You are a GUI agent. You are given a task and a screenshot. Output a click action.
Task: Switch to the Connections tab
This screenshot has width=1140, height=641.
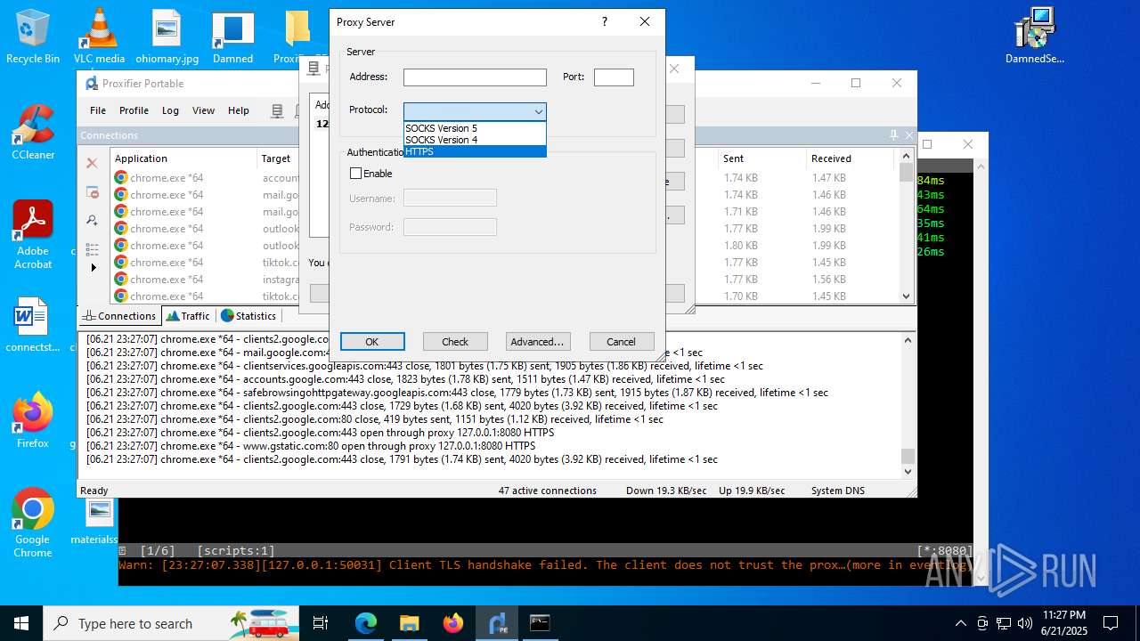tap(119, 316)
